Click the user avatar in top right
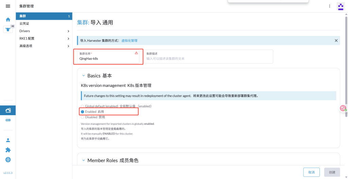The image size is (348, 179). pyautogui.click(x=340, y=6)
